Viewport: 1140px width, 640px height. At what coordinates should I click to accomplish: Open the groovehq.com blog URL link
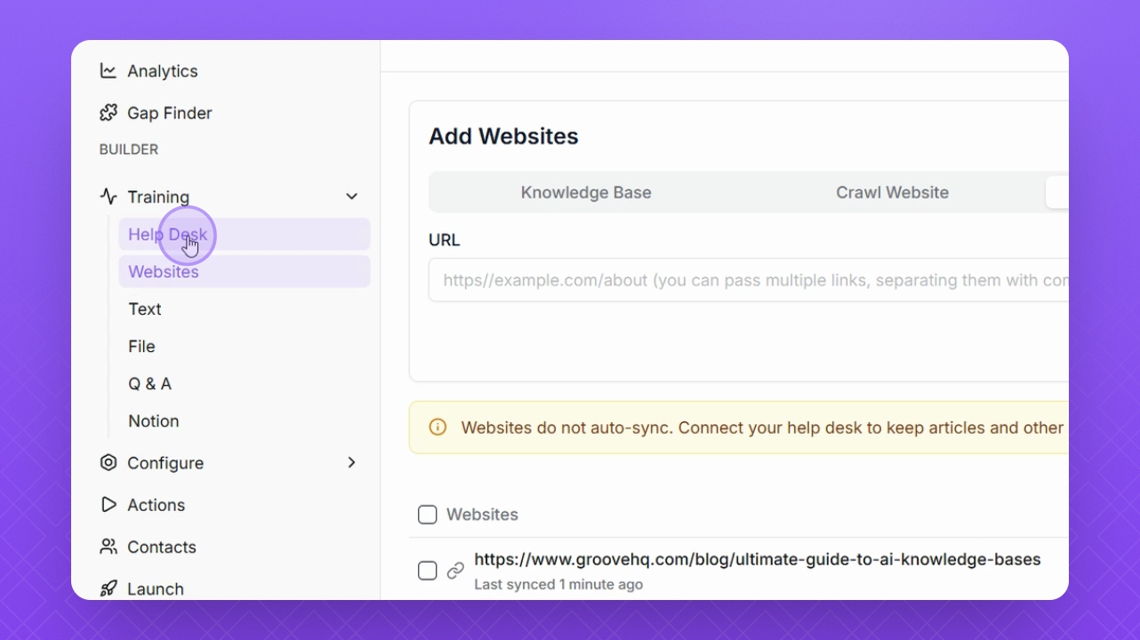(x=757, y=560)
